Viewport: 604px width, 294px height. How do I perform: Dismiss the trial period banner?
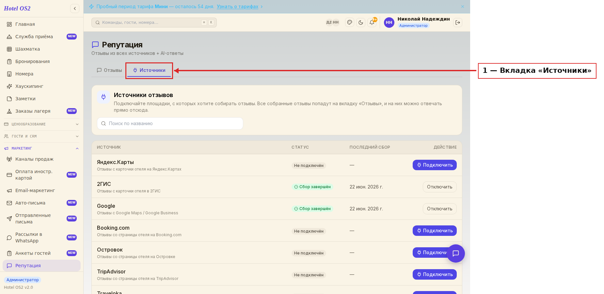tap(463, 7)
